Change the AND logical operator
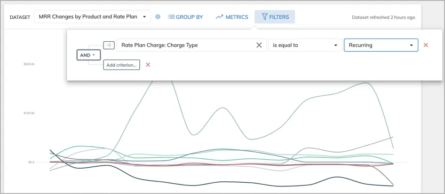The height and width of the screenshot is (194, 445). point(88,55)
